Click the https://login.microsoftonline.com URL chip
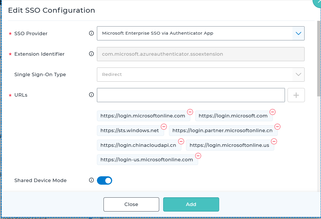Image resolution: width=321 pixels, height=219 pixels. click(x=144, y=116)
